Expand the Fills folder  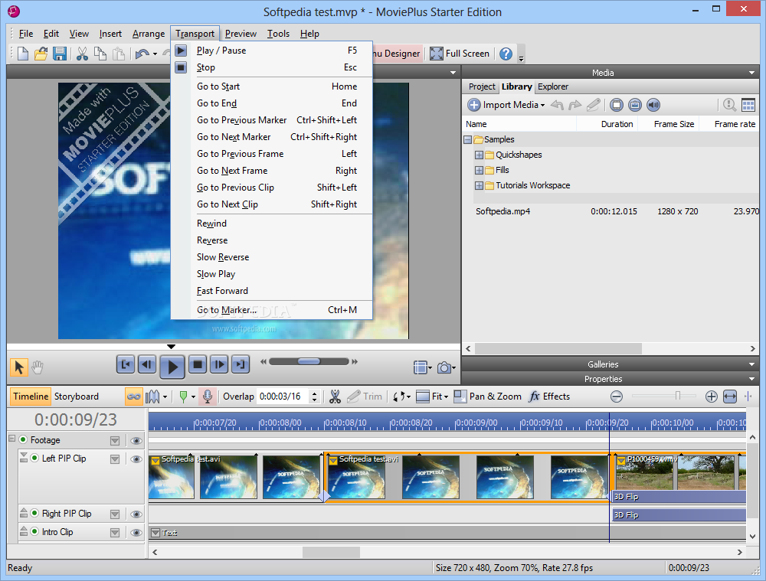tap(479, 171)
